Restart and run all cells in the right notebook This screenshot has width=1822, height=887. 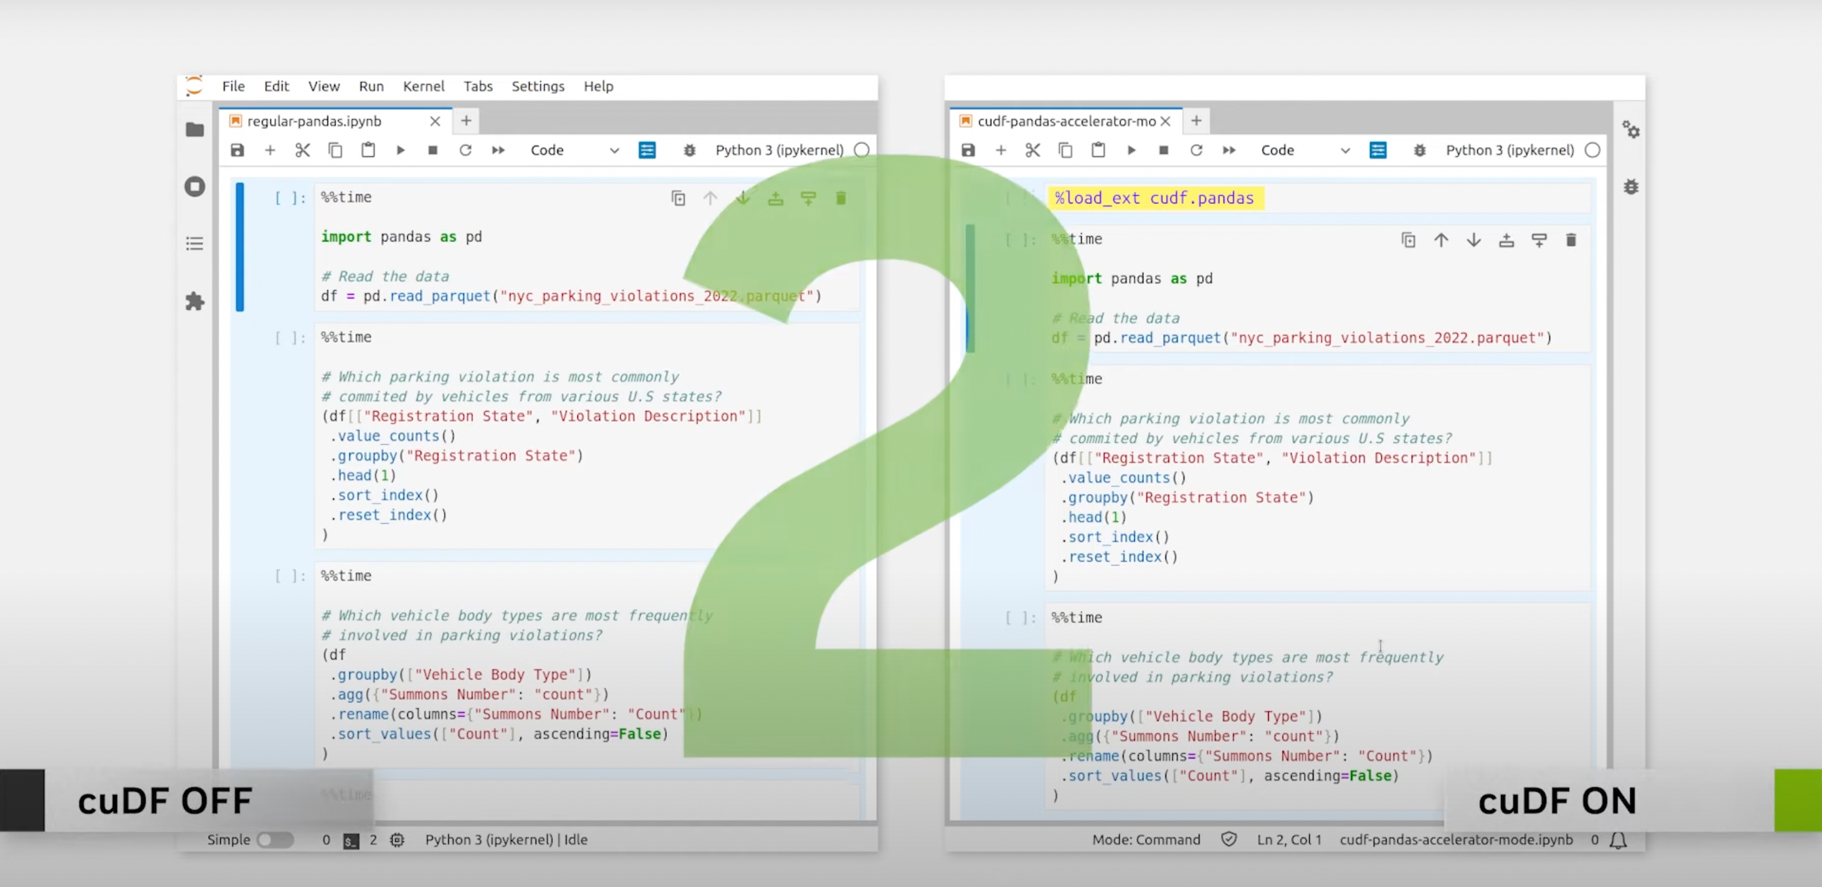pos(1230,150)
